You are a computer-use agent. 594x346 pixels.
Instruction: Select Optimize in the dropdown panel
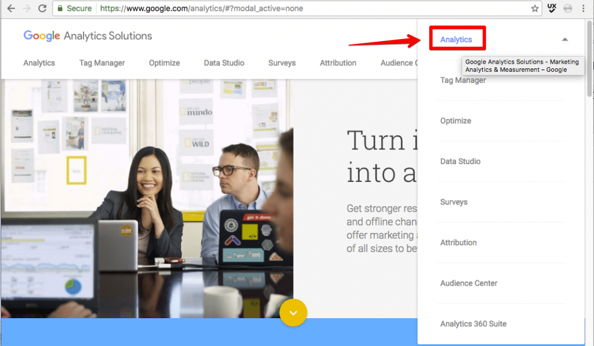456,121
